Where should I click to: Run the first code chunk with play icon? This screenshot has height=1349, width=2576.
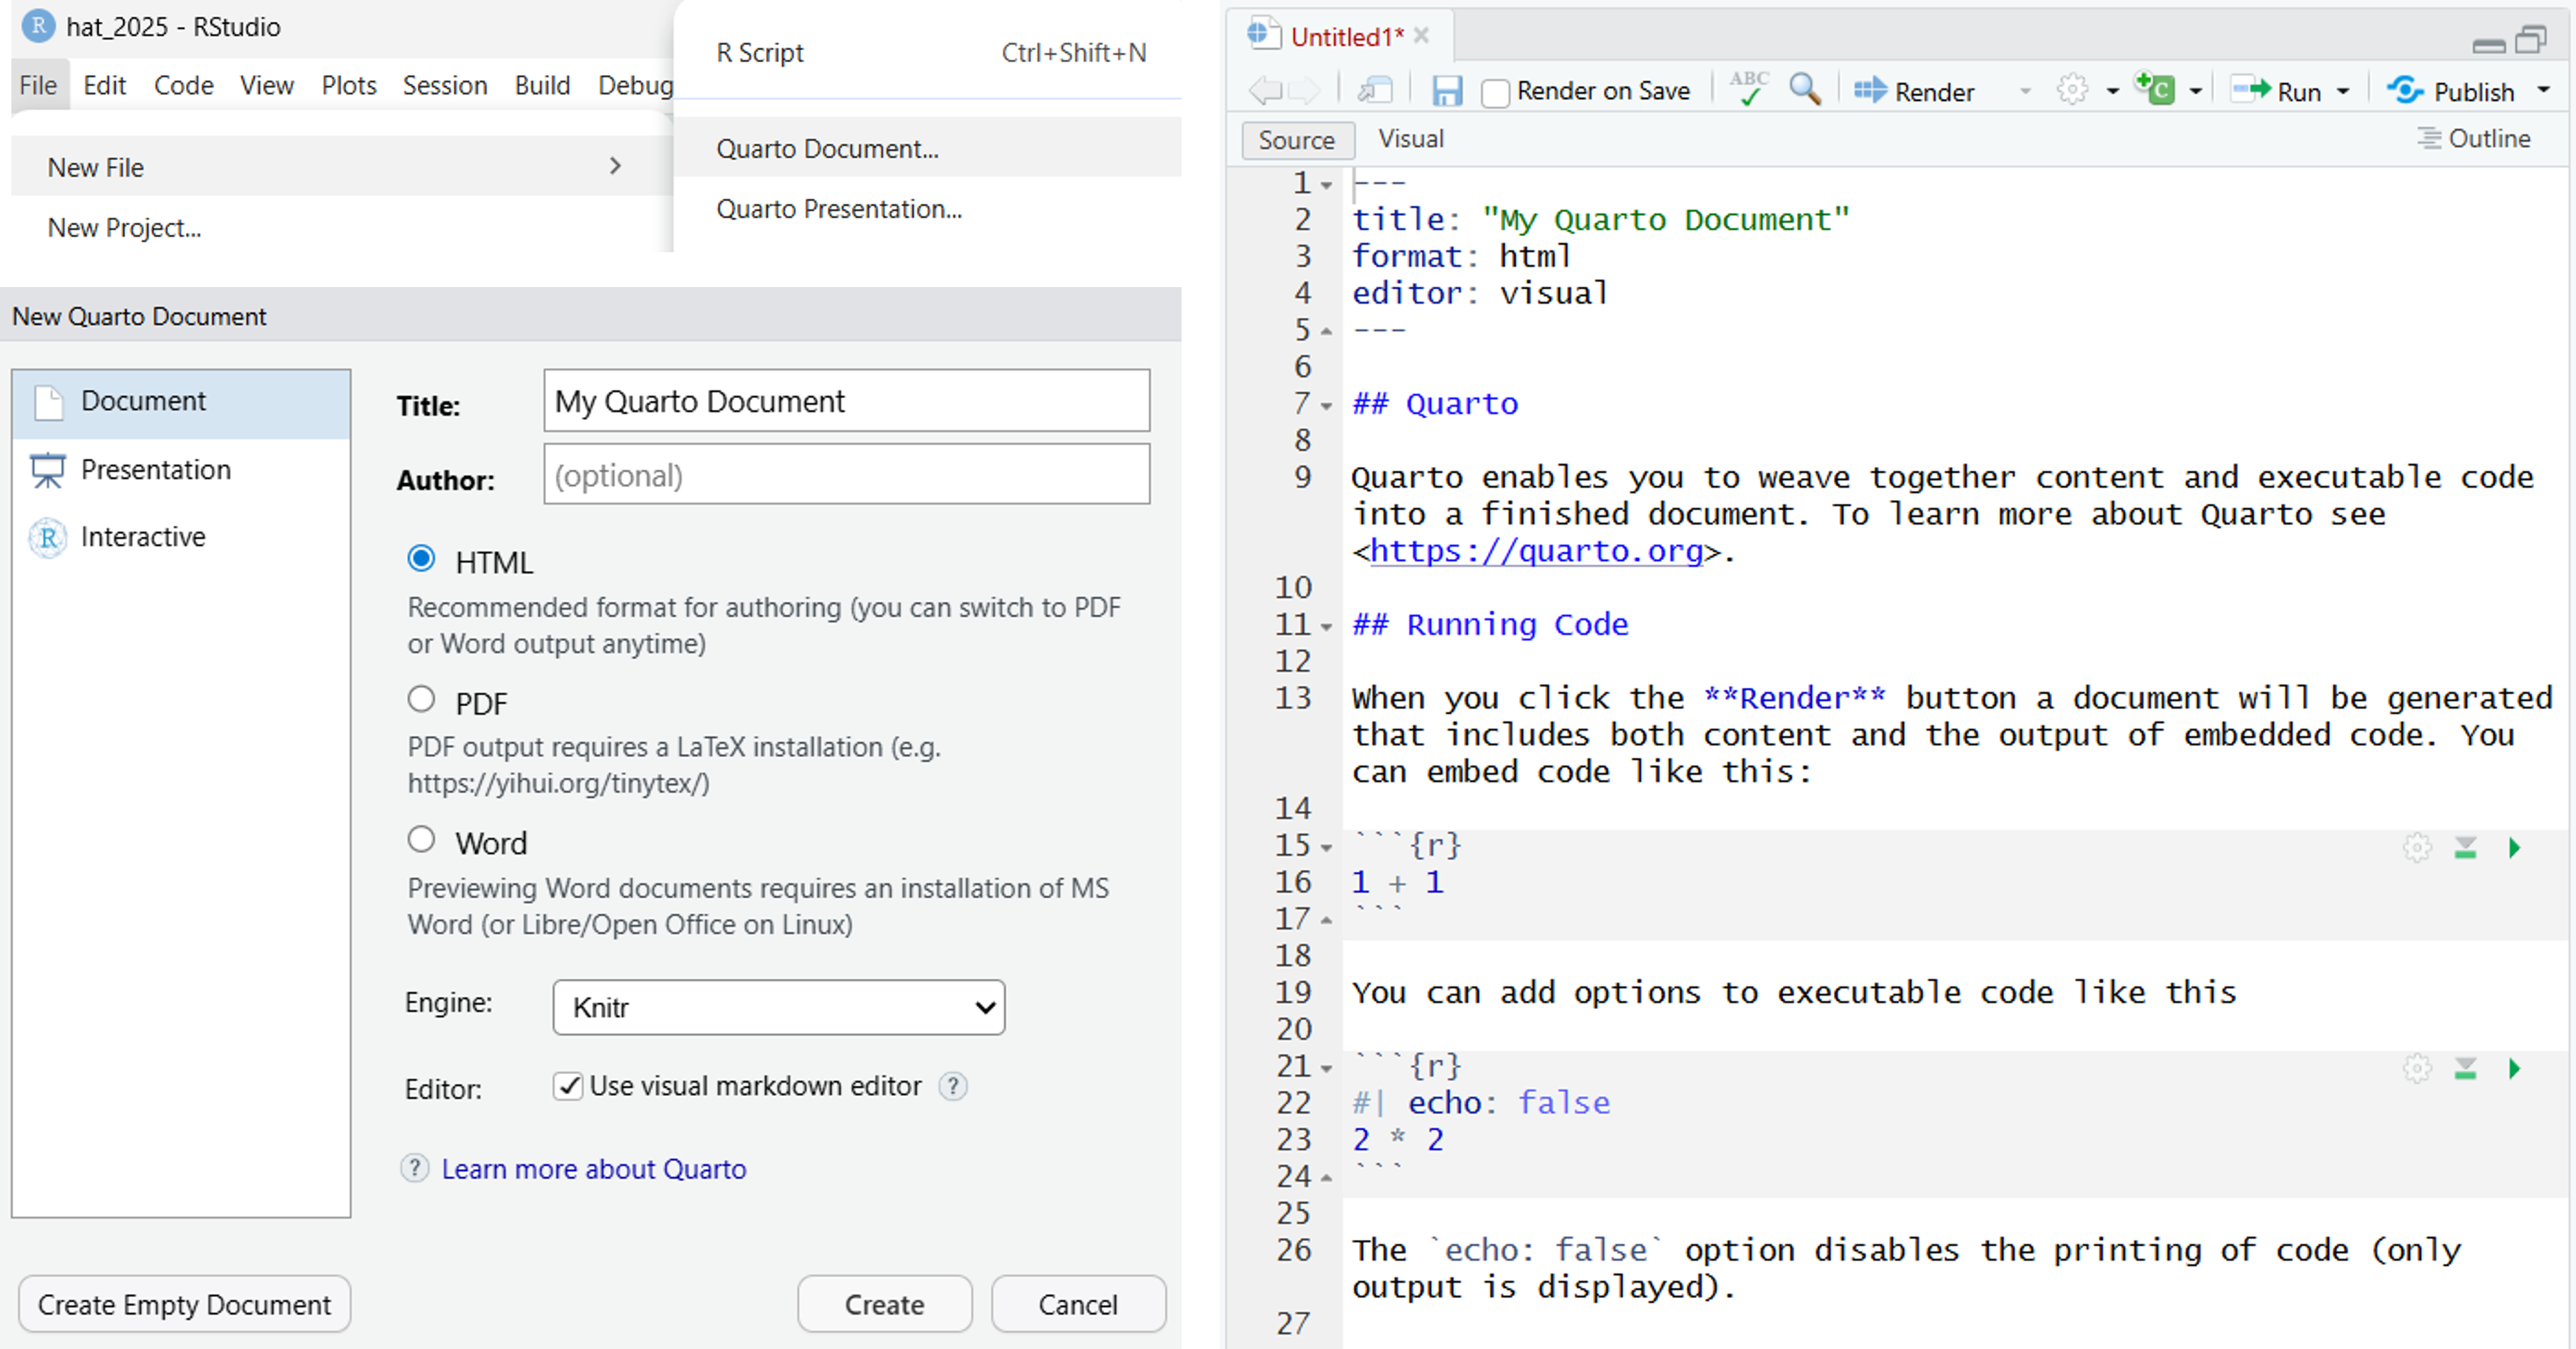tap(2514, 848)
